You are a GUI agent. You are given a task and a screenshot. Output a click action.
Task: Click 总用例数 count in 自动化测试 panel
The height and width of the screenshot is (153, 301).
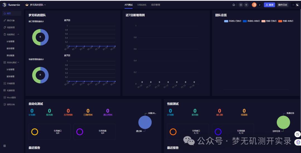(x=68, y=112)
